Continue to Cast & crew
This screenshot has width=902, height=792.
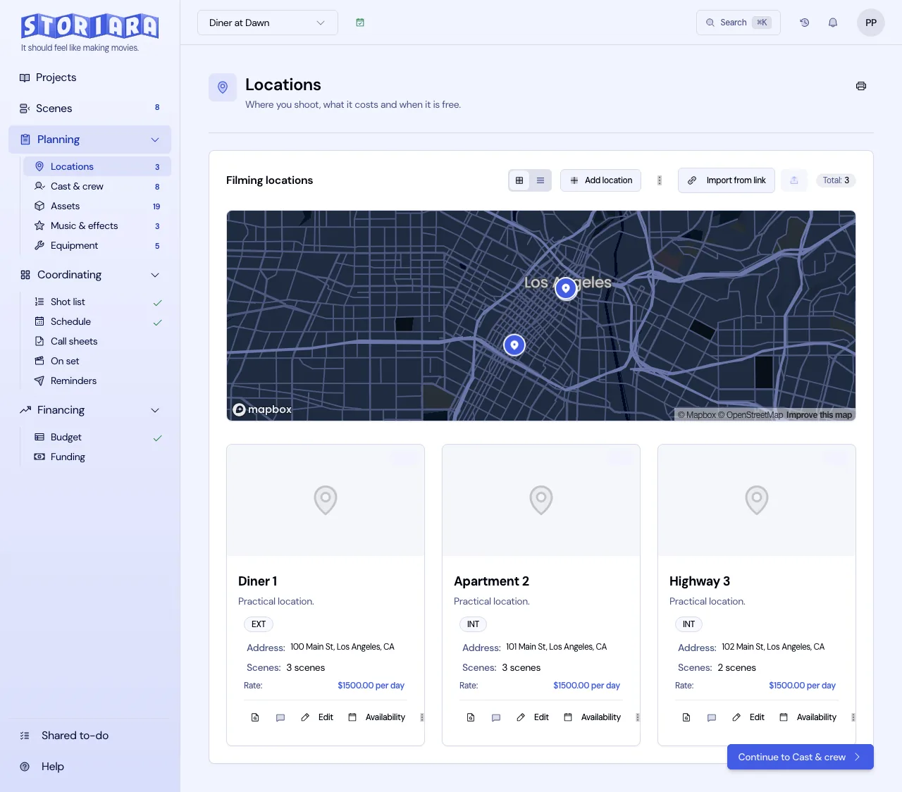coord(801,757)
